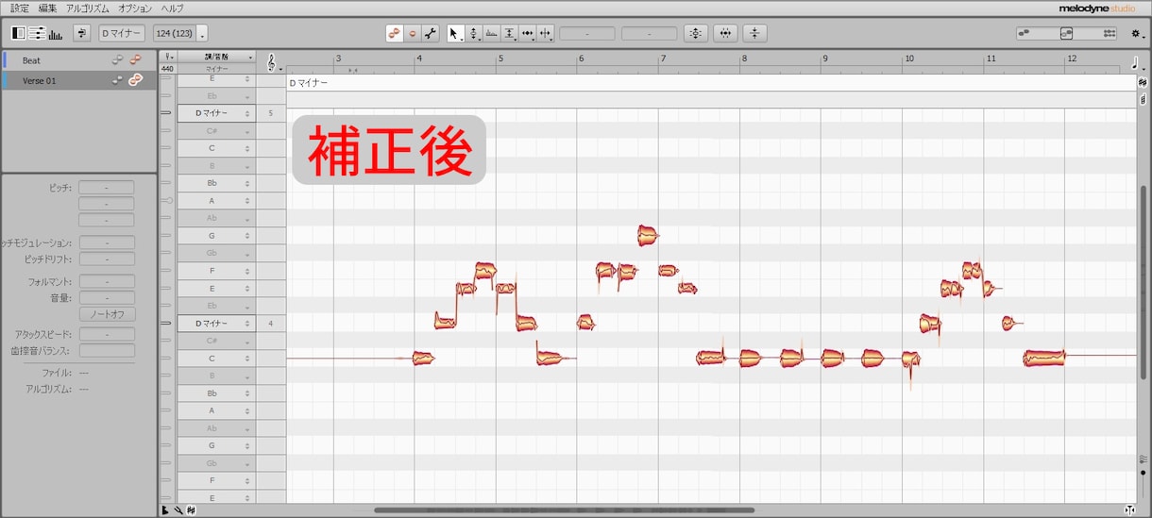Open the オプション menu

point(135,8)
